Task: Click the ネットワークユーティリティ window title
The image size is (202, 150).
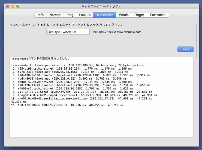Action: (x=101, y=6)
